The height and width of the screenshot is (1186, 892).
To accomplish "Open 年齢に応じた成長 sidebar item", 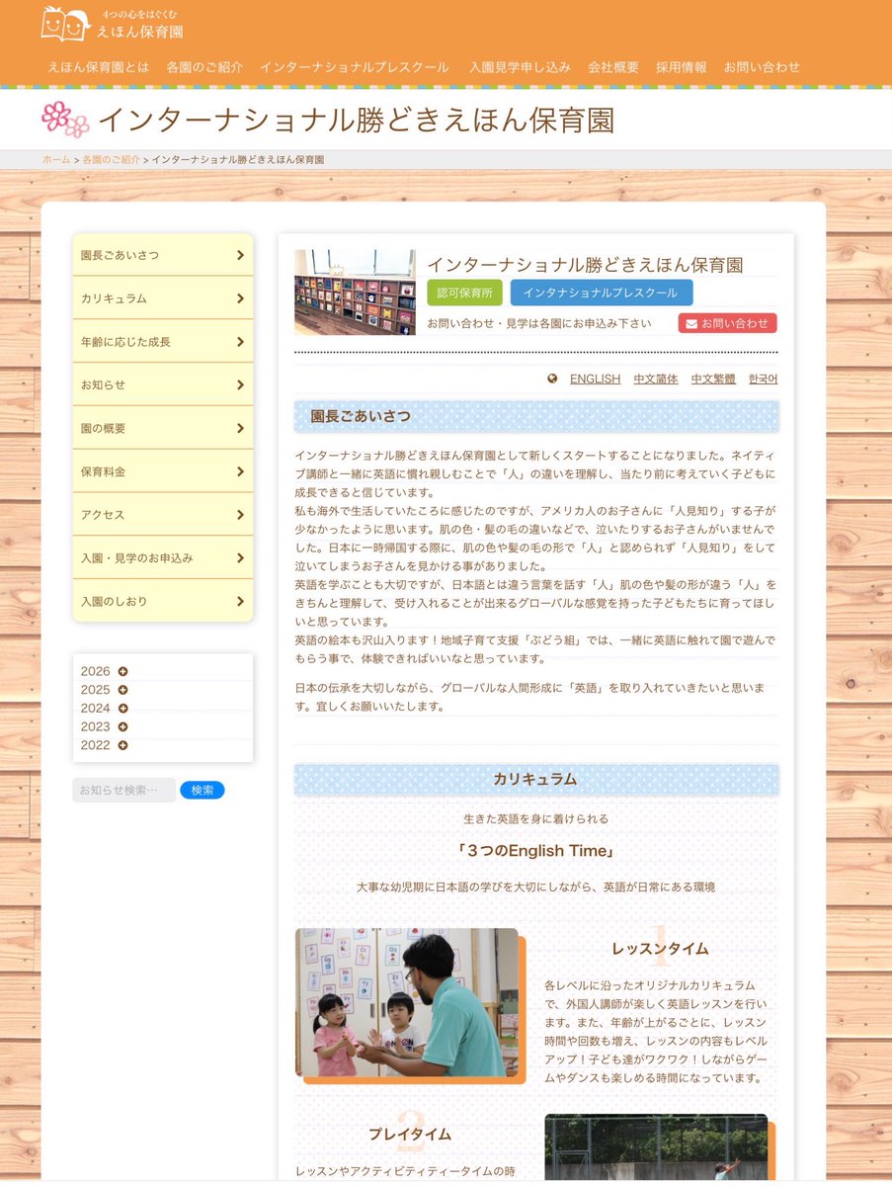I will (x=163, y=342).
